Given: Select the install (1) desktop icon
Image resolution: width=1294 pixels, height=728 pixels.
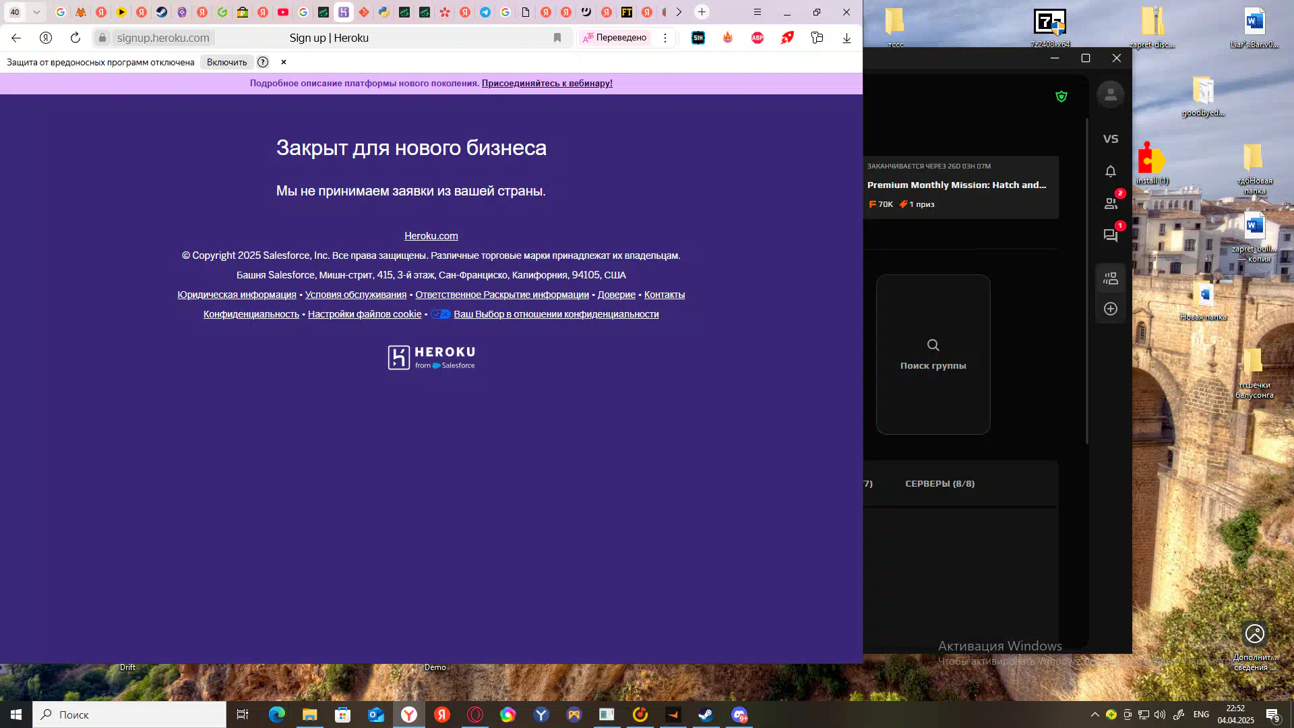Looking at the screenshot, I should (1152, 163).
